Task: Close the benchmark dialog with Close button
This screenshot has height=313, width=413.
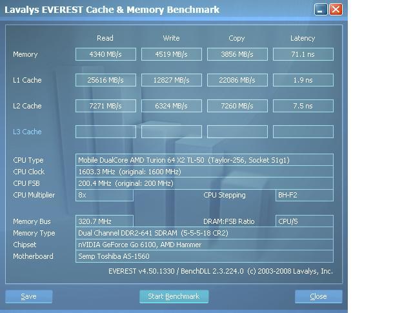Action: coord(318,296)
